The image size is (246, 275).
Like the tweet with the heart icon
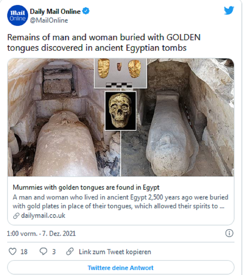pyautogui.click(x=13, y=251)
